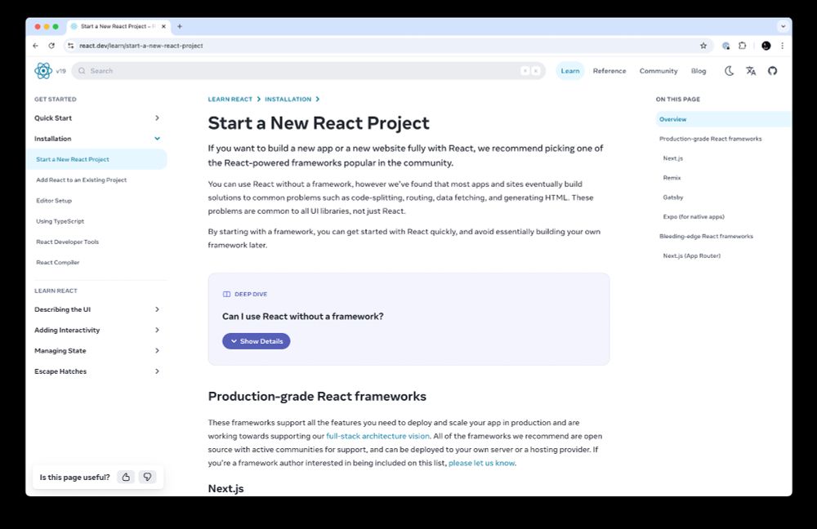Open the Chrome profile avatar
The image size is (817, 529).
pyautogui.click(x=766, y=46)
